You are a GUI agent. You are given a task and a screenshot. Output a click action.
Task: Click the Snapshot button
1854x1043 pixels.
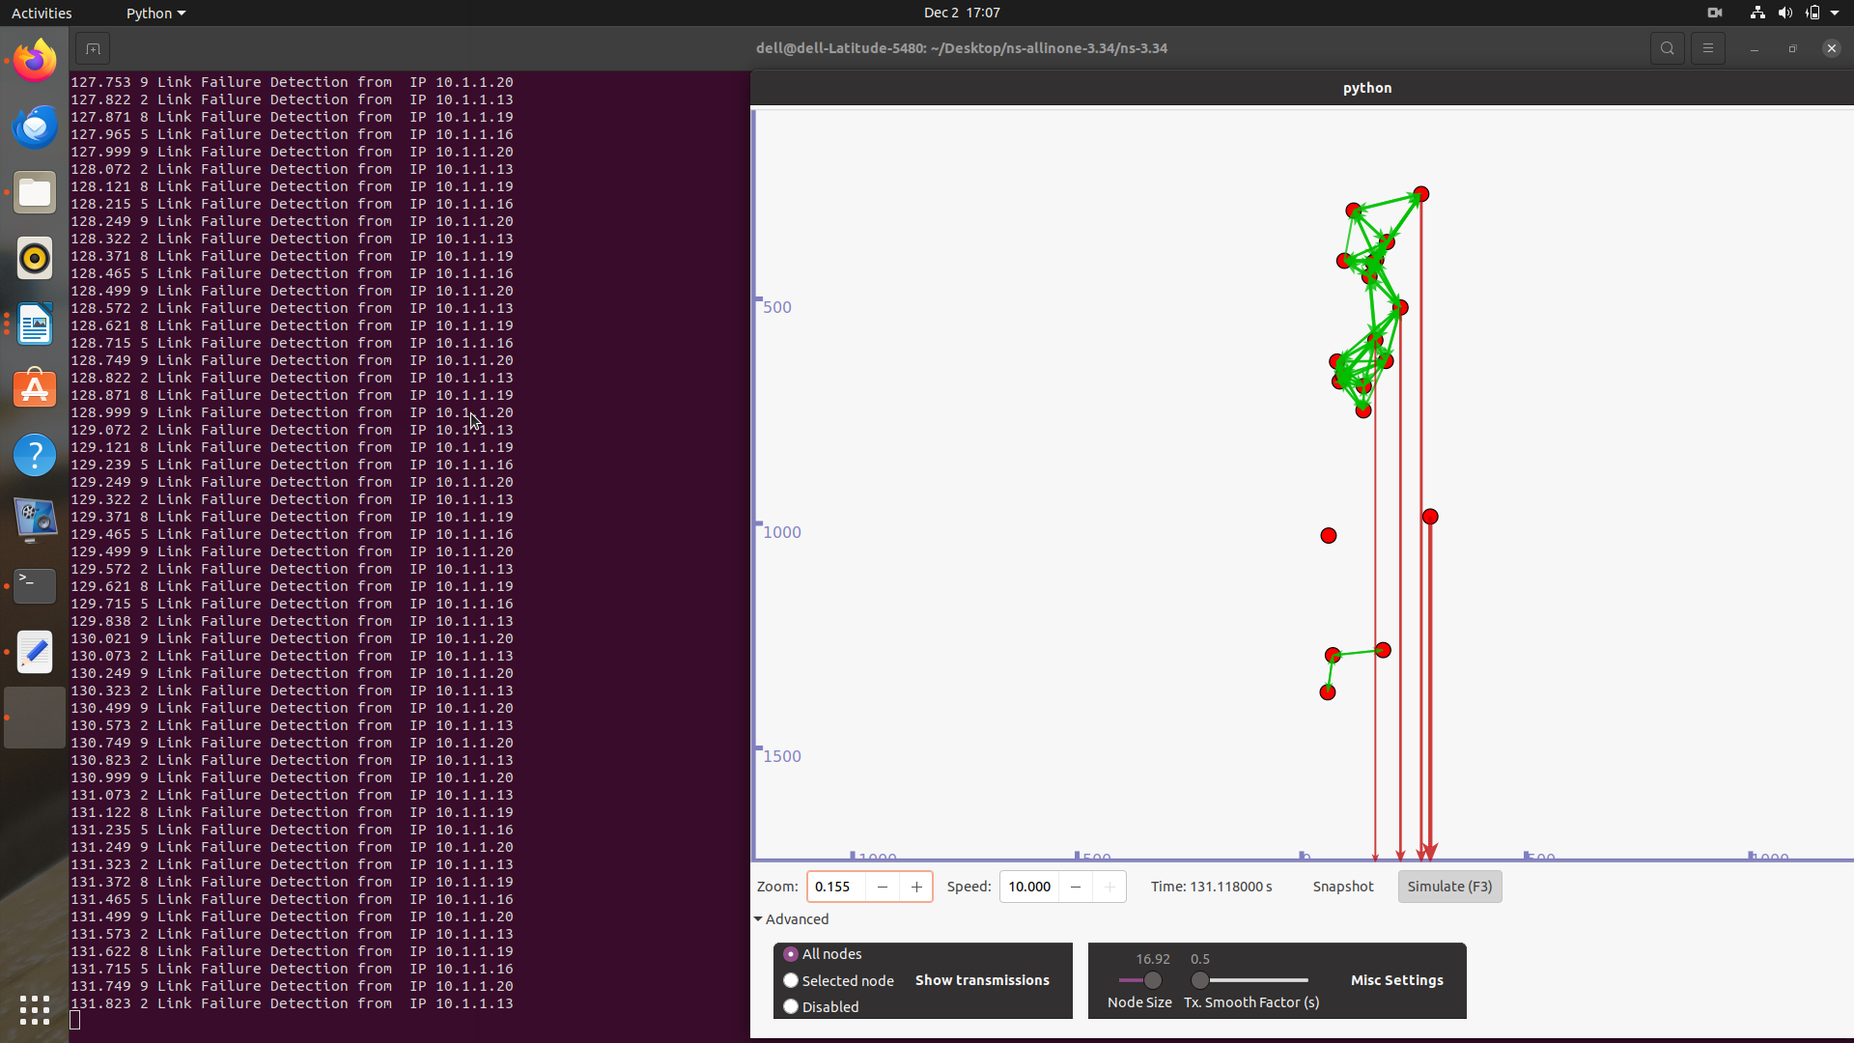[1342, 887]
